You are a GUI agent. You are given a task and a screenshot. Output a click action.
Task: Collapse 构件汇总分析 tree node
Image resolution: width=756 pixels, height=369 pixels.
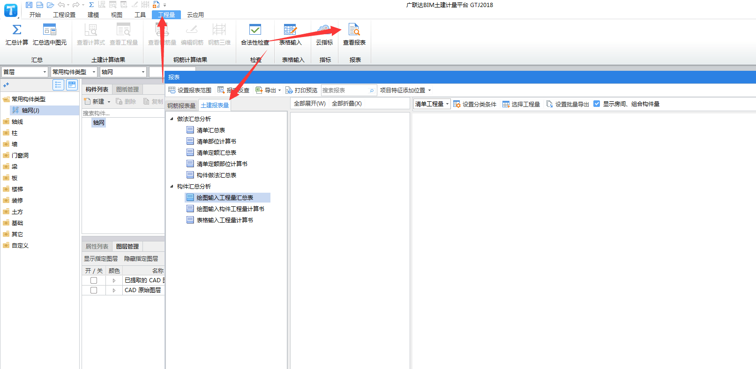point(172,187)
